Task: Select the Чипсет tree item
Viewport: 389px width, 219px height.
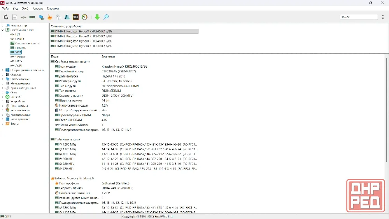Action: click(20, 57)
